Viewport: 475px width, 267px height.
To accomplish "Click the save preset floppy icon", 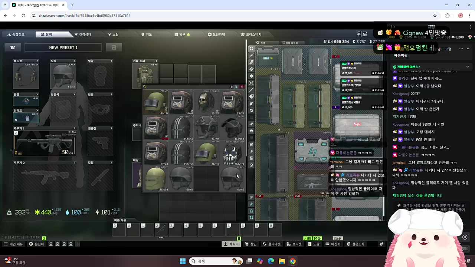I will (114, 47).
